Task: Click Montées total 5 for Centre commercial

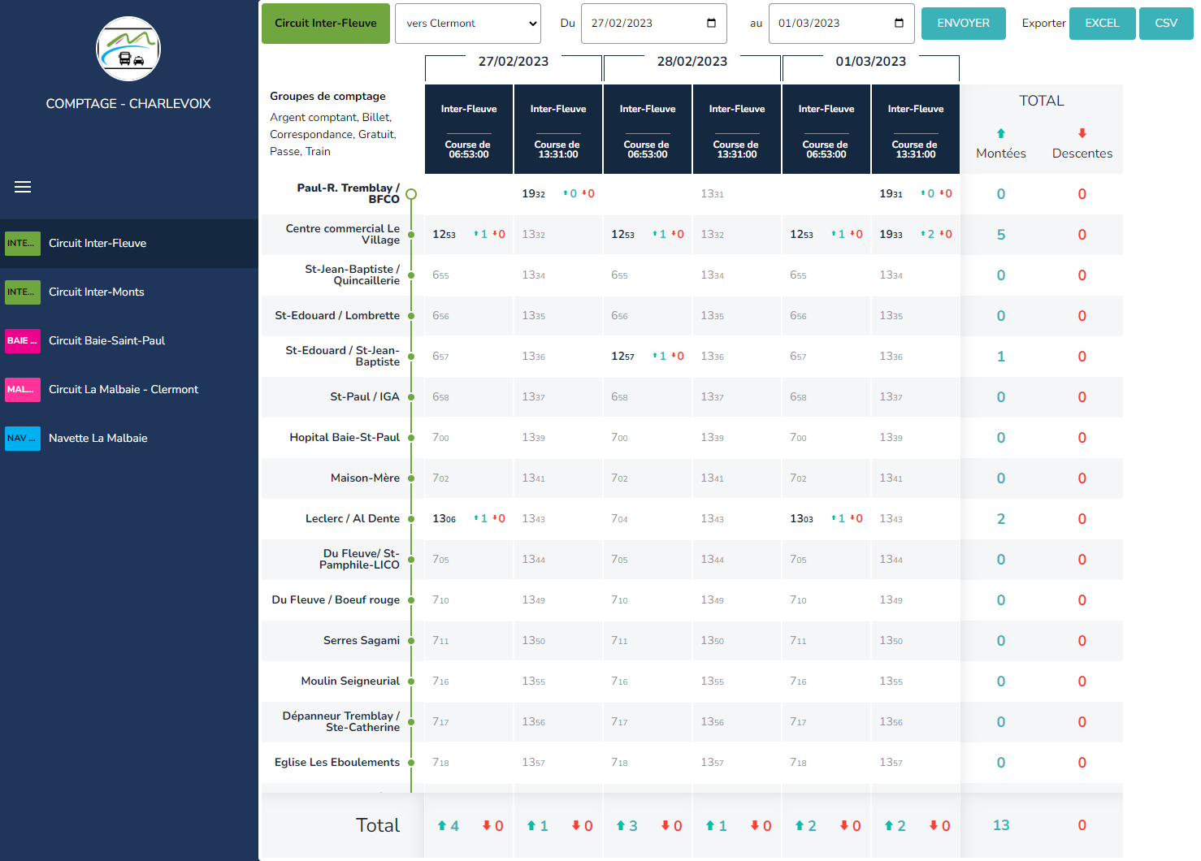Action: tap(1001, 235)
